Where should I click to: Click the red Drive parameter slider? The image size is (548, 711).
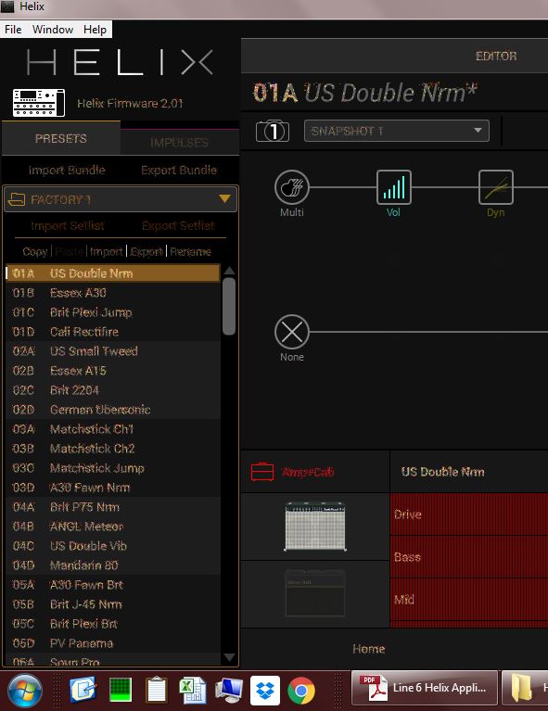point(469,514)
